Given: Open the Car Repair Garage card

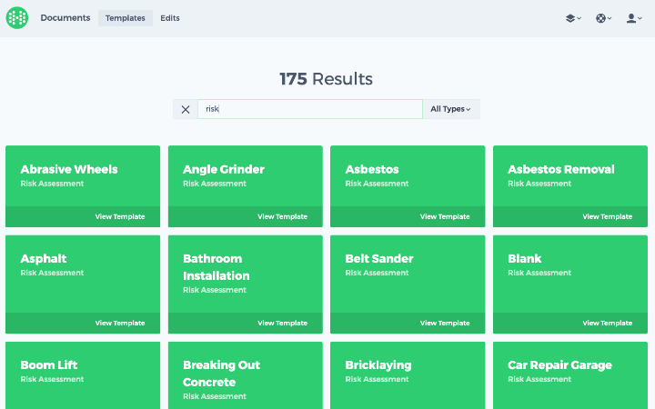Looking at the screenshot, I should coord(570,375).
